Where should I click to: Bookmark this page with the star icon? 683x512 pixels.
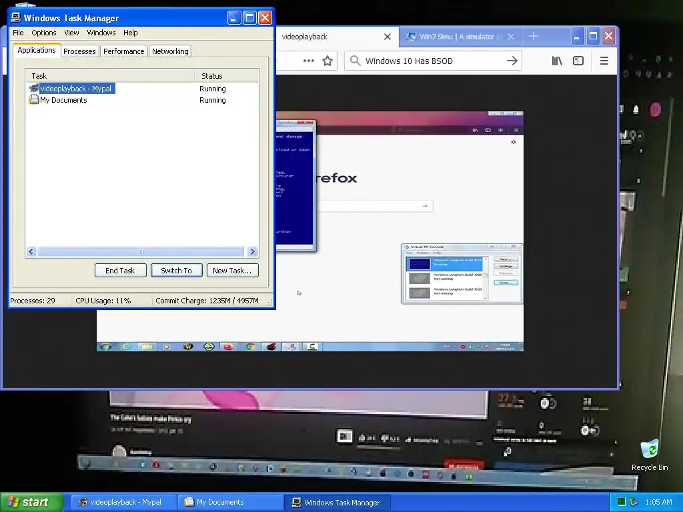(327, 61)
